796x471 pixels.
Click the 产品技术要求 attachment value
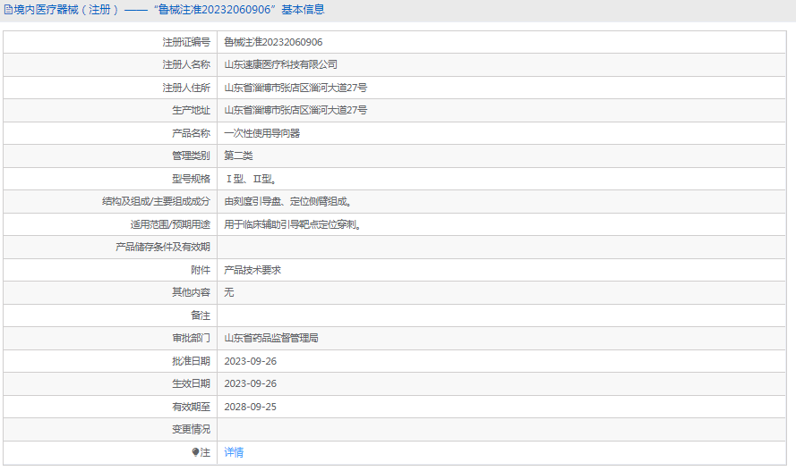point(252,270)
